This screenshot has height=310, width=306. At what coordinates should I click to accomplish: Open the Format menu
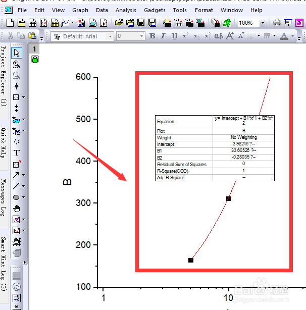(x=204, y=10)
